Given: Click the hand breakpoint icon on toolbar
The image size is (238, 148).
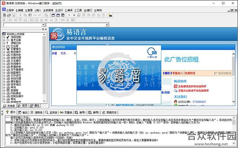Looking at the screenshot, I should [104, 15].
